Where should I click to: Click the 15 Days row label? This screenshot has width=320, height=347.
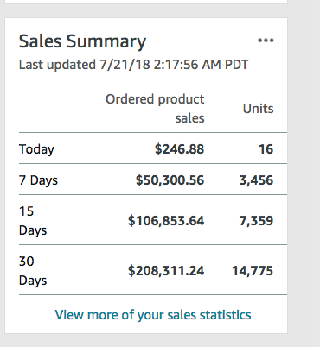point(33,221)
